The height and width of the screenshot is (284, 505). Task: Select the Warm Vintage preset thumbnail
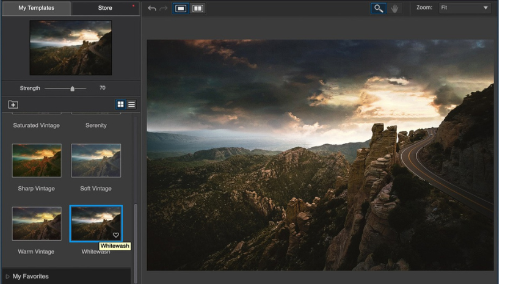tap(37, 224)
